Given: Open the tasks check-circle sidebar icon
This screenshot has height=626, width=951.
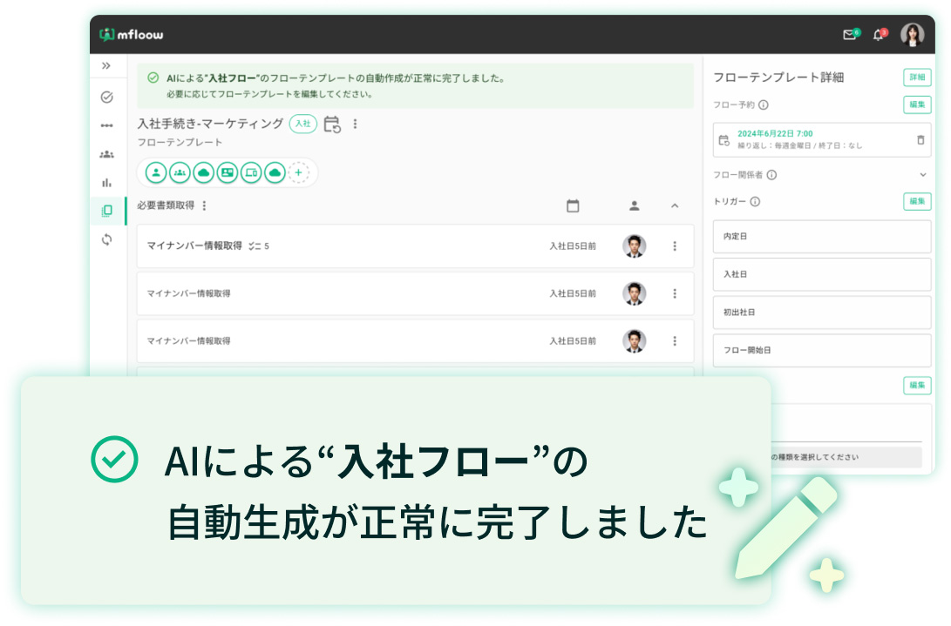Looking at the screenshot, I should click(106, 97).
